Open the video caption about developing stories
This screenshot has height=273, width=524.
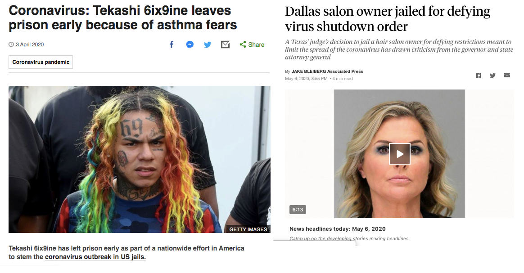[349, 238]
